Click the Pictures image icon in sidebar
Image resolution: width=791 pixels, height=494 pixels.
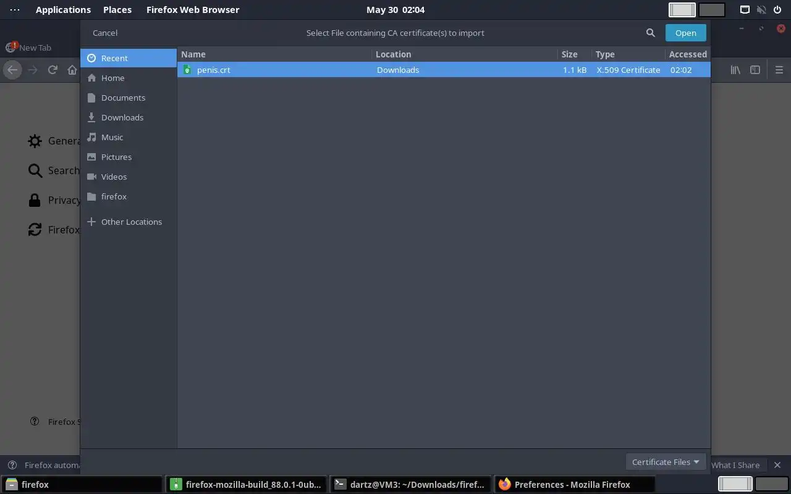[x=91, y=157]
